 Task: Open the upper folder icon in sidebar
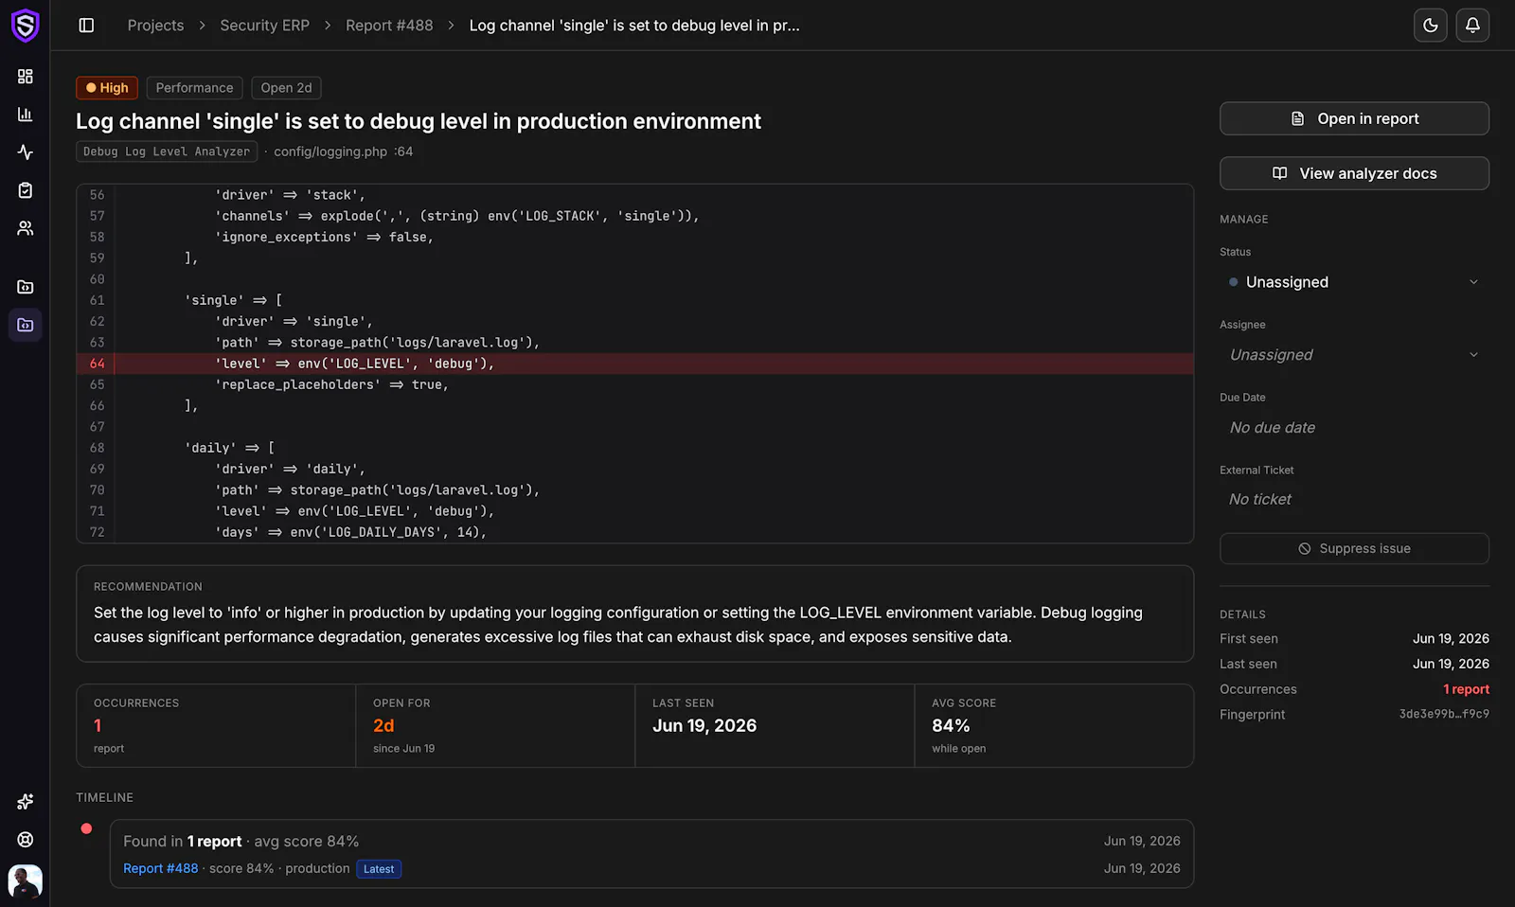click(x=26, y=287)
